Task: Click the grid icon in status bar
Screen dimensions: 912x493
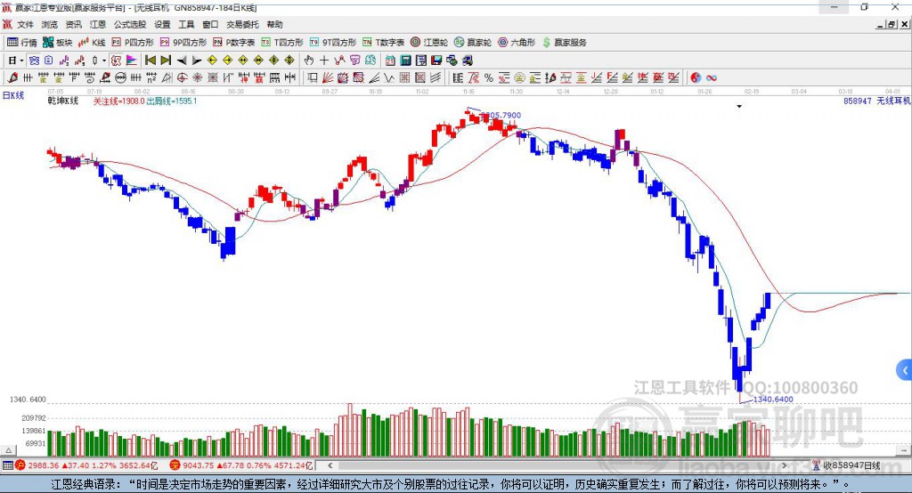Action: click(7, 465)
